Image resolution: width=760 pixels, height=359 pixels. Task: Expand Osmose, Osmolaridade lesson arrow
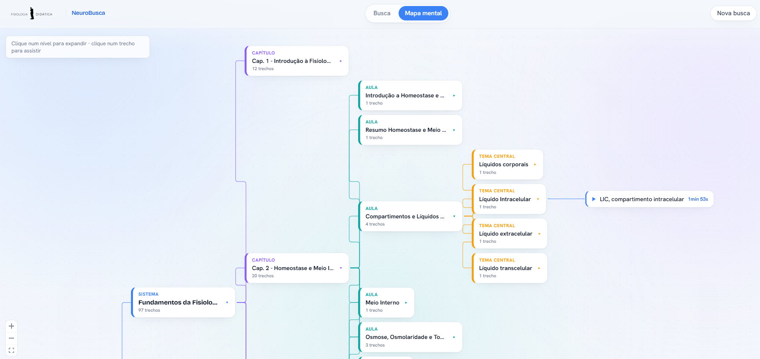[x=454, y=337]
